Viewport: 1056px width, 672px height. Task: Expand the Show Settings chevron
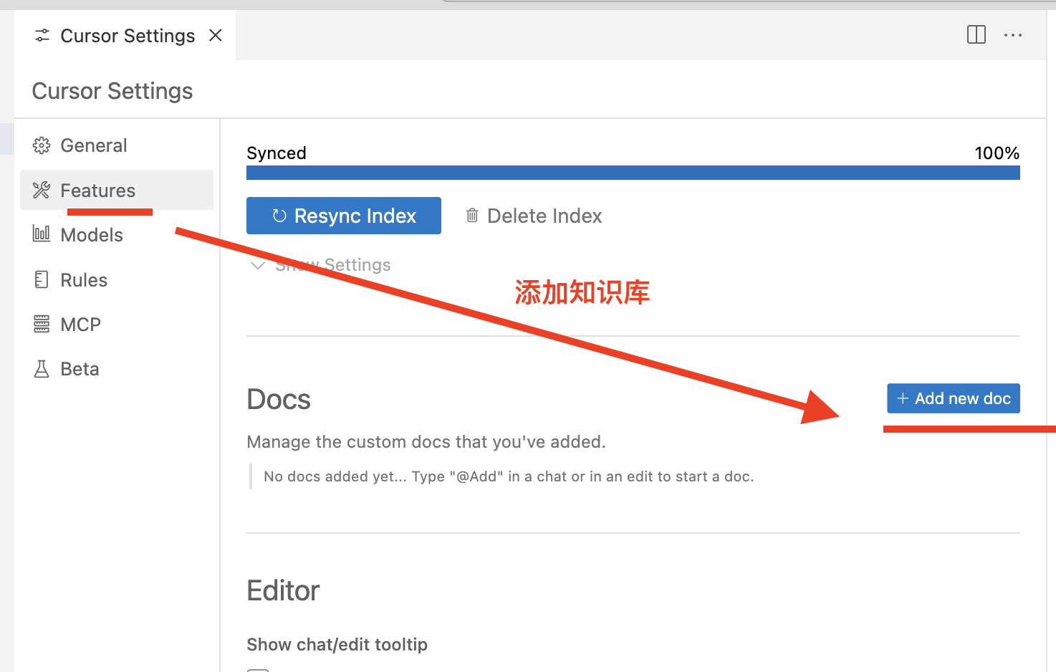pyautogui.click(x=258, y=266)
